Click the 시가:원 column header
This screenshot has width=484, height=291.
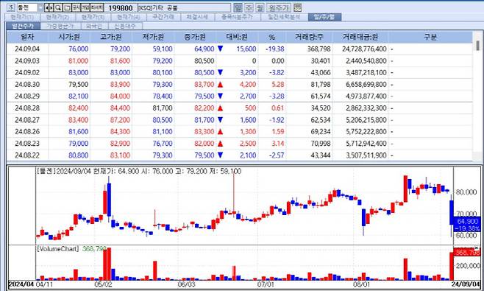click(x=69, y=37)
